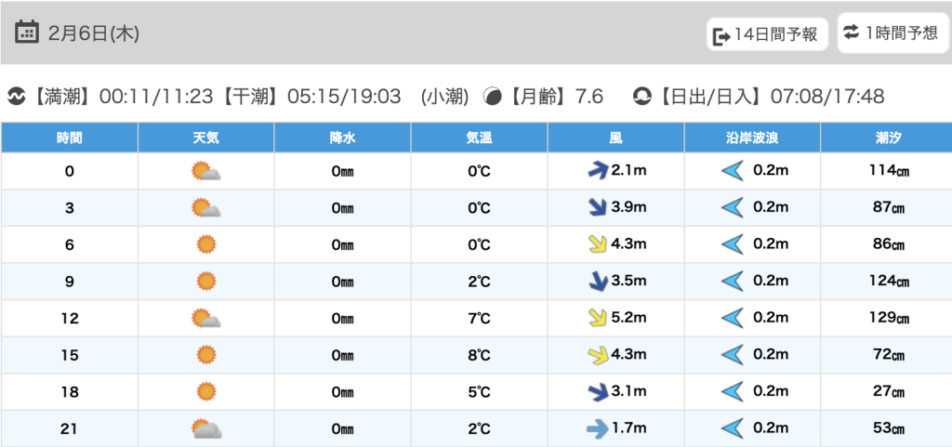Click the calendar icon beside 2月6日(木)

click(x=28, y=33)
